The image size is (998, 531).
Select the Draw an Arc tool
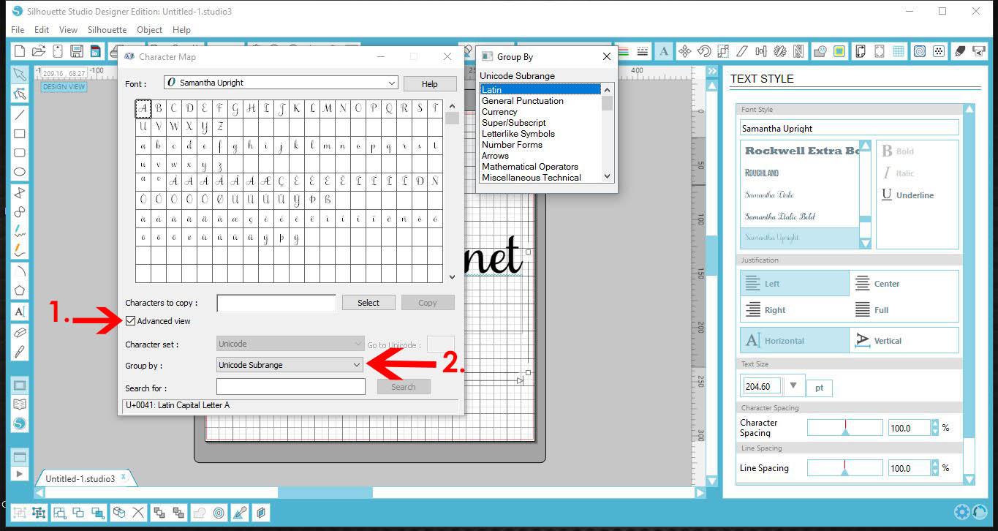point(20,270)
